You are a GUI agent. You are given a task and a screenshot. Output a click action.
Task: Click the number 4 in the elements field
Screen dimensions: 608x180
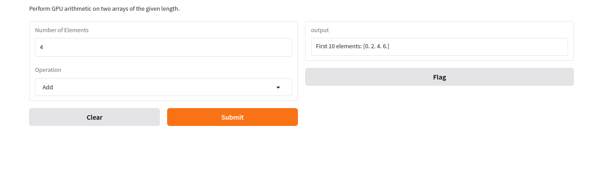click(x=41, y=47)
